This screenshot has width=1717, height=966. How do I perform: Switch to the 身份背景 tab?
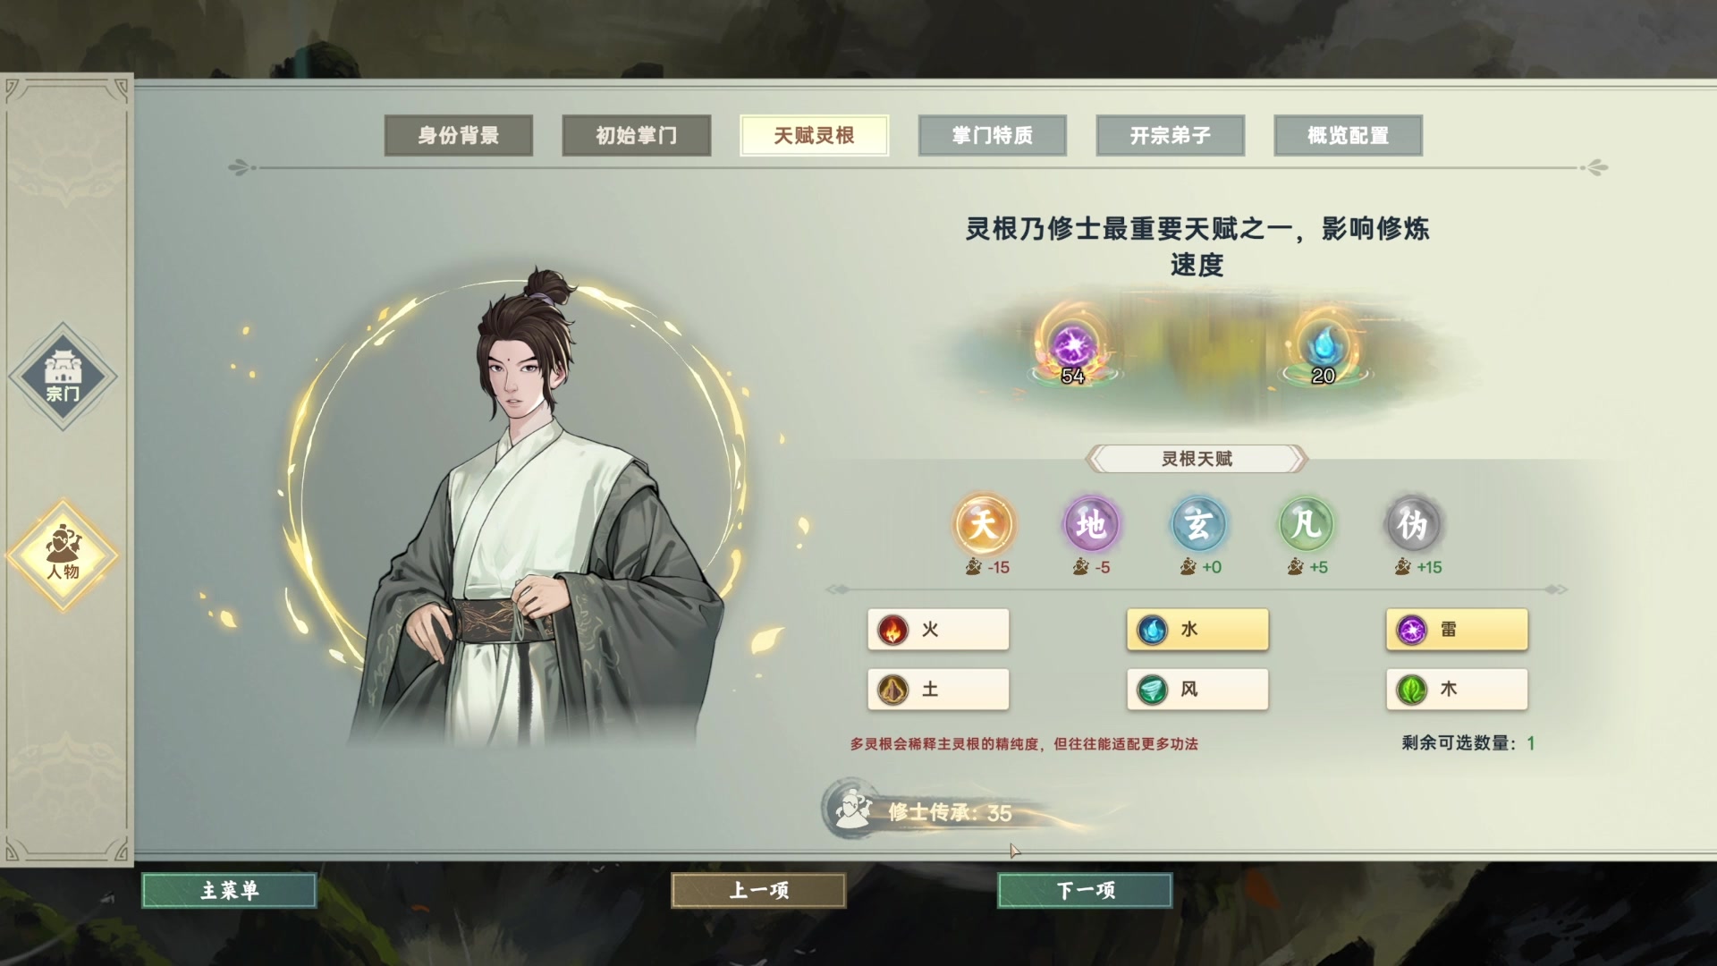459,136
